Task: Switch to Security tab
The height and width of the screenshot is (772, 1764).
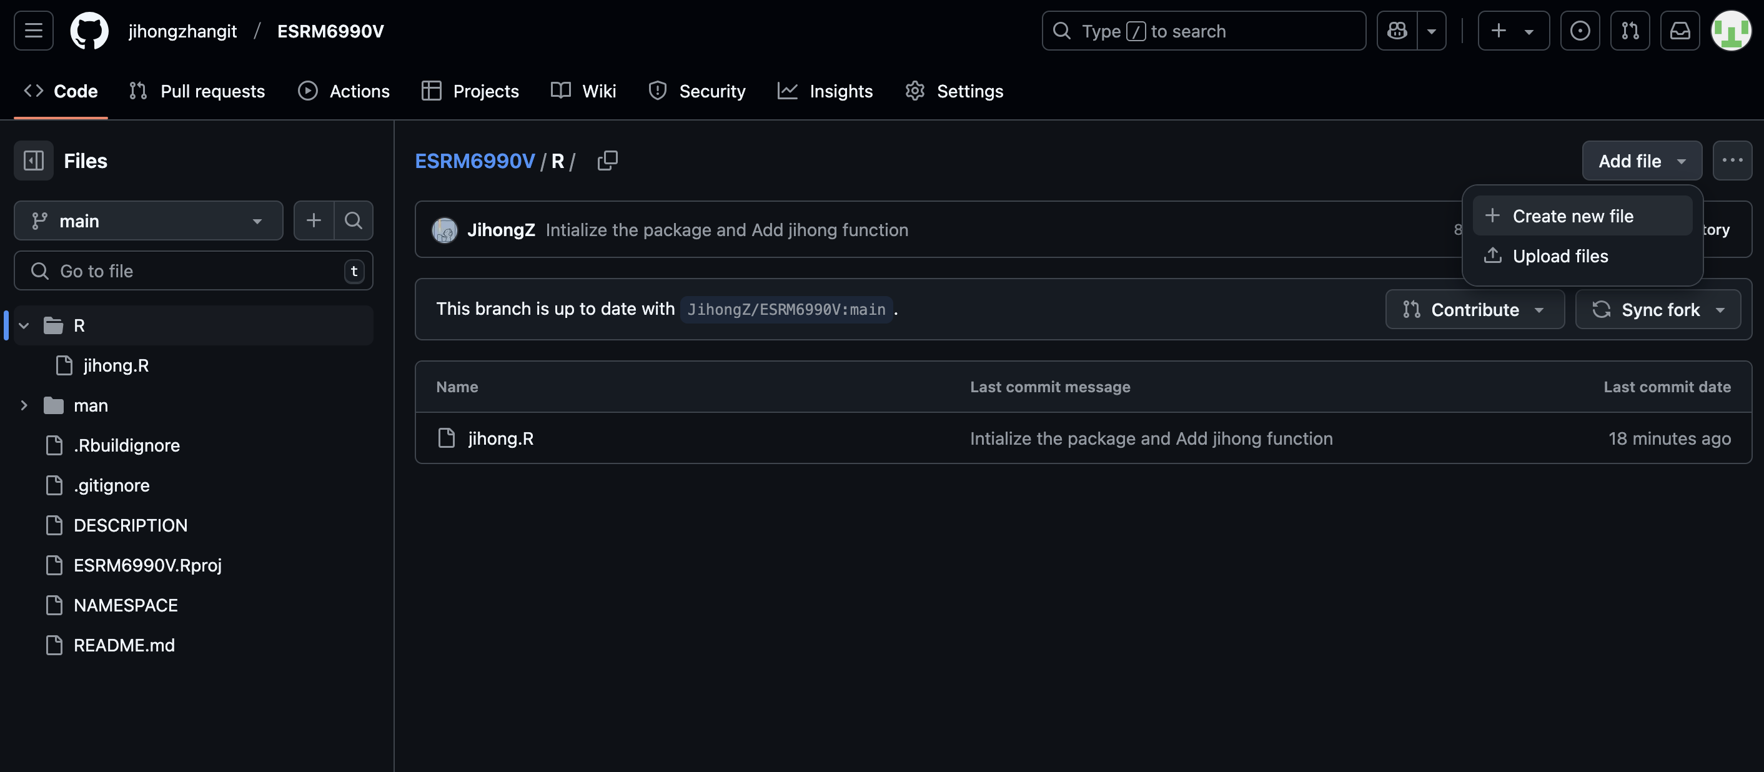Action: [697, 91]
